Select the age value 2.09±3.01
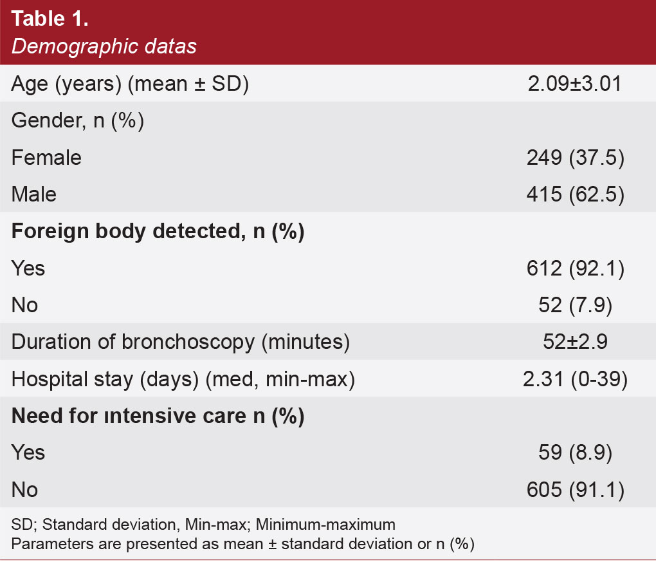 pyautogui.click(x=575, y=83)
